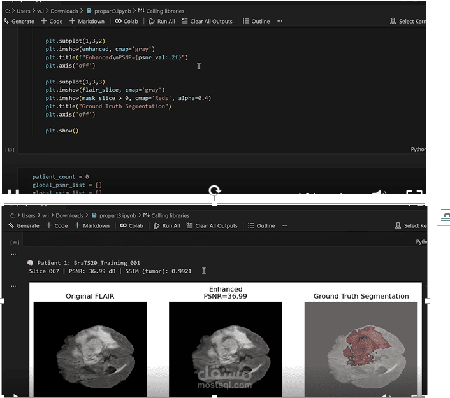
Task: Open propart3.ipynb breadcrumb in the upper notebook
Action: point(109,11)
